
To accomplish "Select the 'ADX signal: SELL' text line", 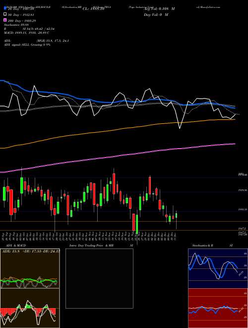I will 27,45.
